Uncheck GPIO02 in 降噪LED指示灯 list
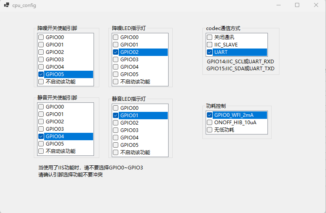The width and height of the screenshot is (326, 213). click(x=116, y=52)
